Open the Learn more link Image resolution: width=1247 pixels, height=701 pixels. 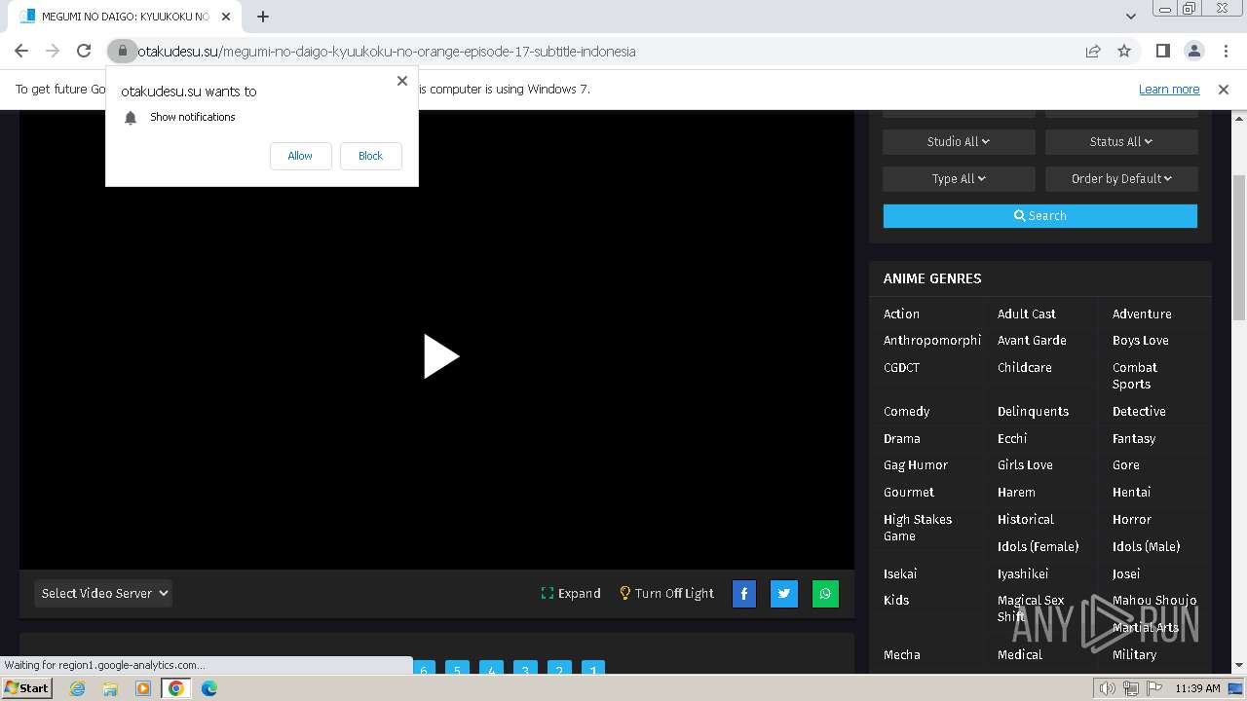[1169, 89]
